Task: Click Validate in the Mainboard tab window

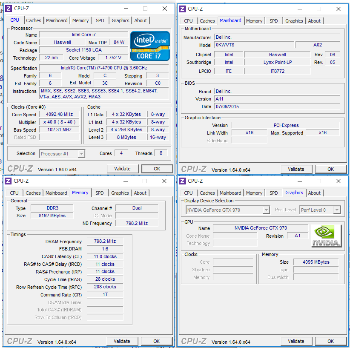Action: click(296, 169)
